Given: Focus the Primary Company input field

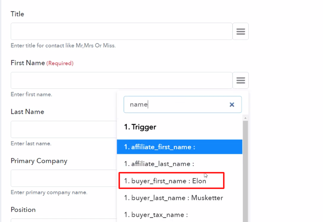Looking at the screenshot, I should click(64, 178).
